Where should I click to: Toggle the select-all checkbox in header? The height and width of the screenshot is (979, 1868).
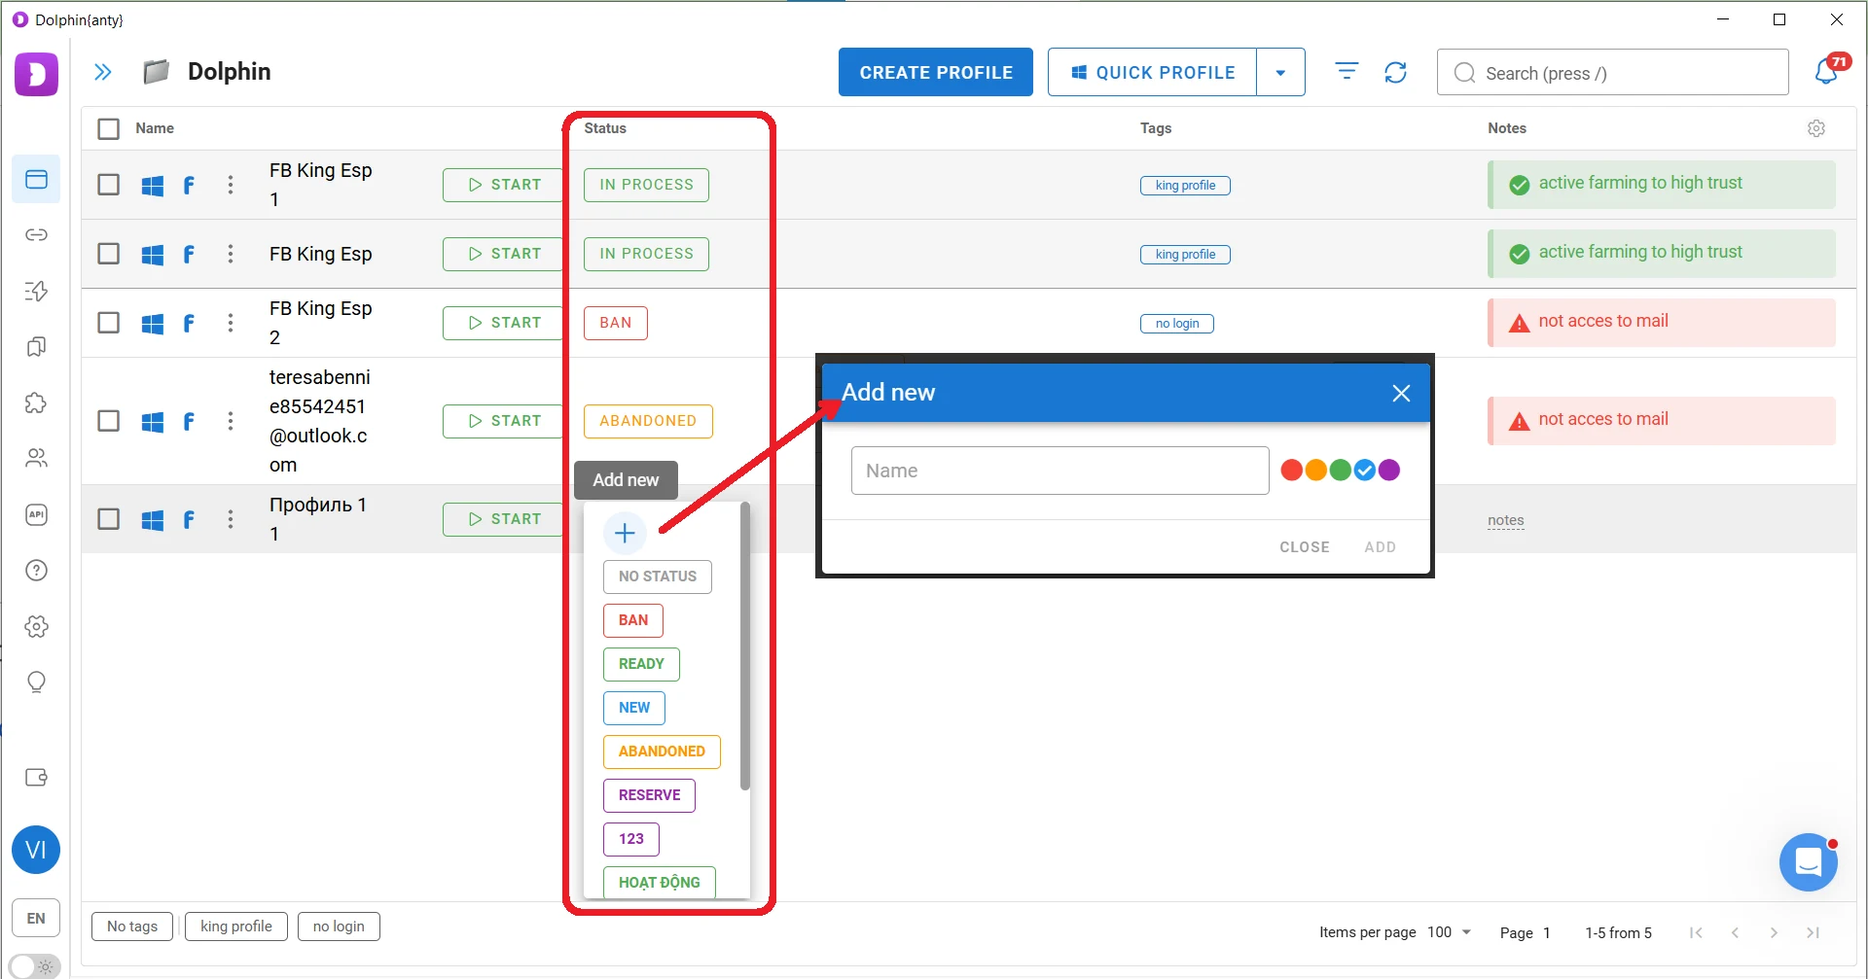[x=109, y=128]
